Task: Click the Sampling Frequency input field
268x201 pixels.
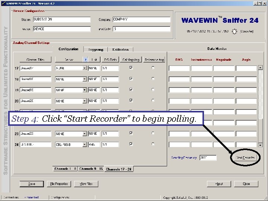Action: click(x=208, y=157)
